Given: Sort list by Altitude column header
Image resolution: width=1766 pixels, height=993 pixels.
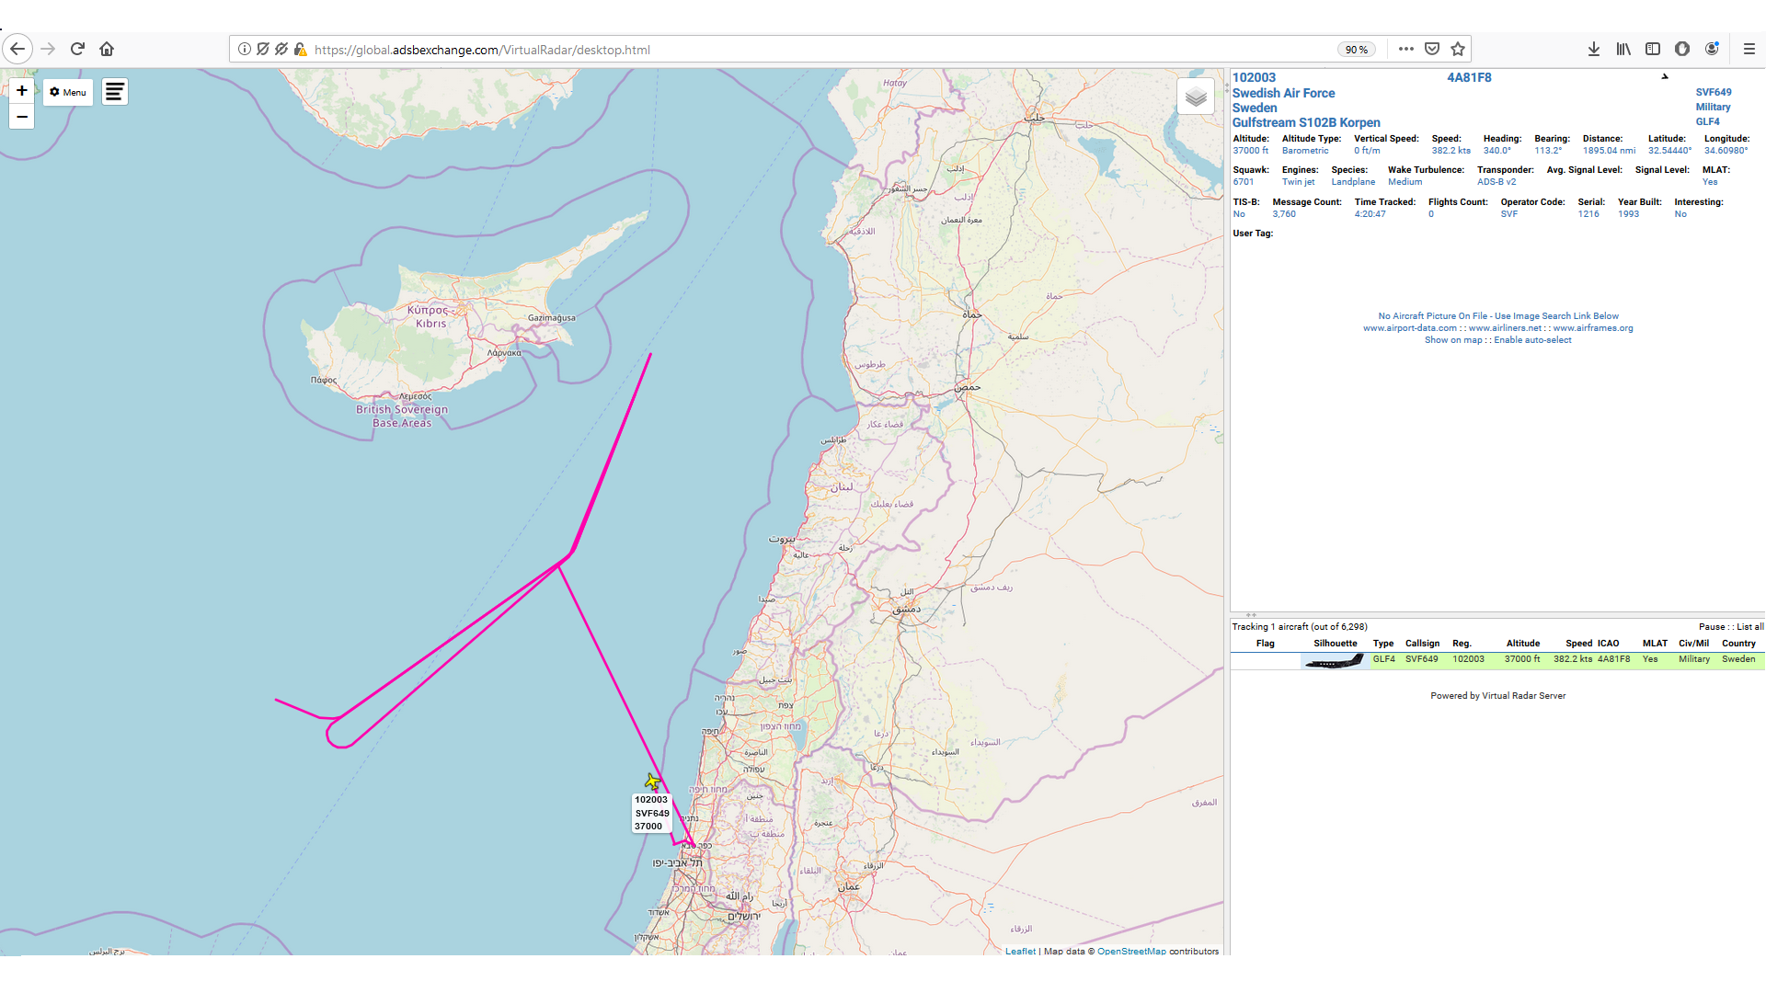Looking at the screenshot, I should pyautogui.click(x=1522, y=644).
